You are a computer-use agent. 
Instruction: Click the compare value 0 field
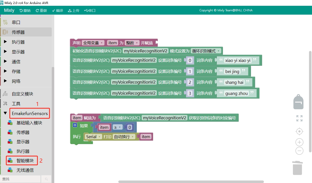(x=130, y=127)
